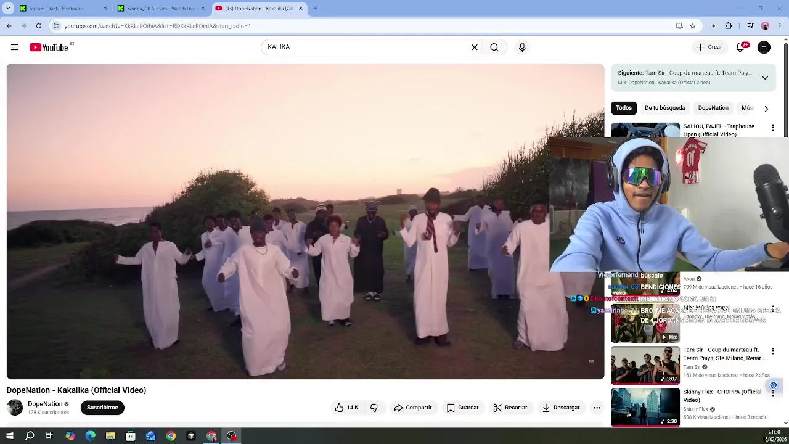This screenshot has width=789, height=444.
Task: Open more actions menu below video
Action: tap(597, 408)
